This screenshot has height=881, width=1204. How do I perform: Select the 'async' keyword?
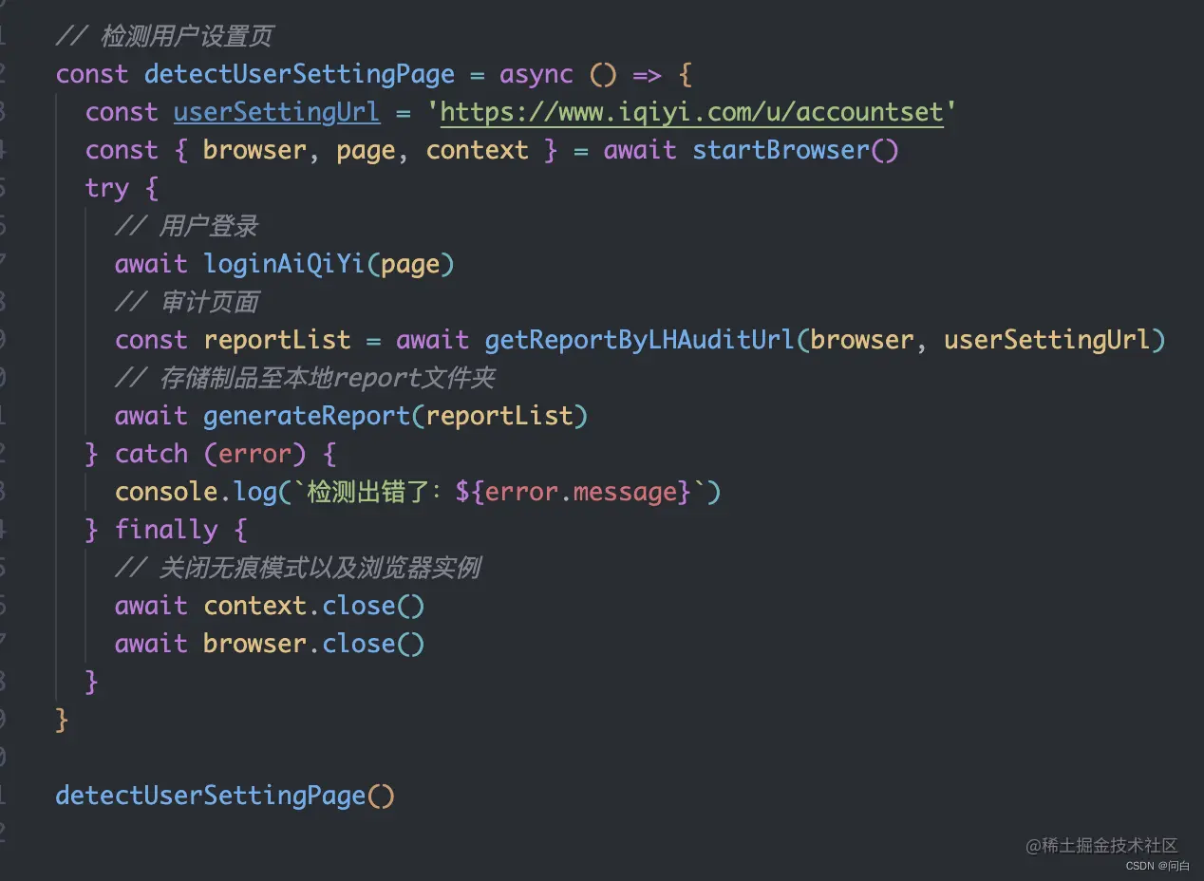[x=536, y=75]
